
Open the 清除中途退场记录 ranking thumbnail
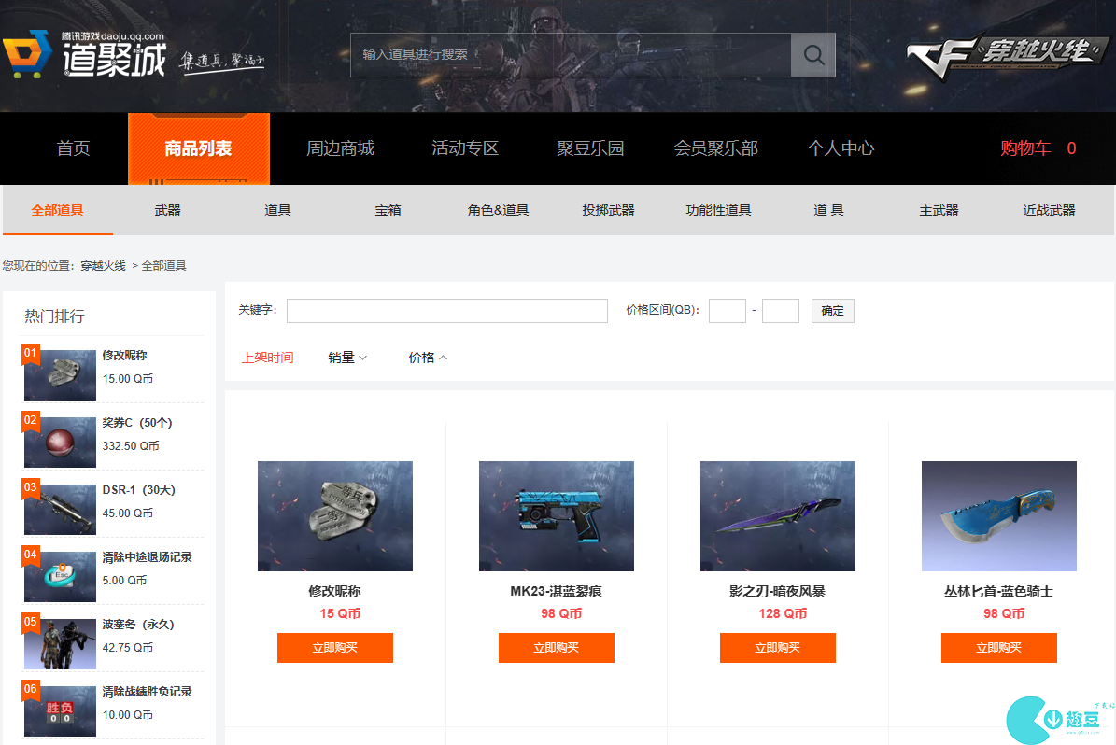coord(60,576)
